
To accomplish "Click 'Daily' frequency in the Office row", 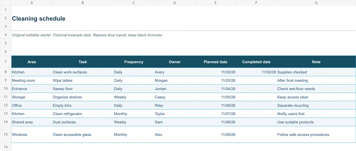I will (134, 105).
